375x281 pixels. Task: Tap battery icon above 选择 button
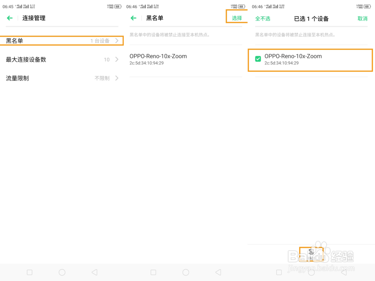(241, 6)
